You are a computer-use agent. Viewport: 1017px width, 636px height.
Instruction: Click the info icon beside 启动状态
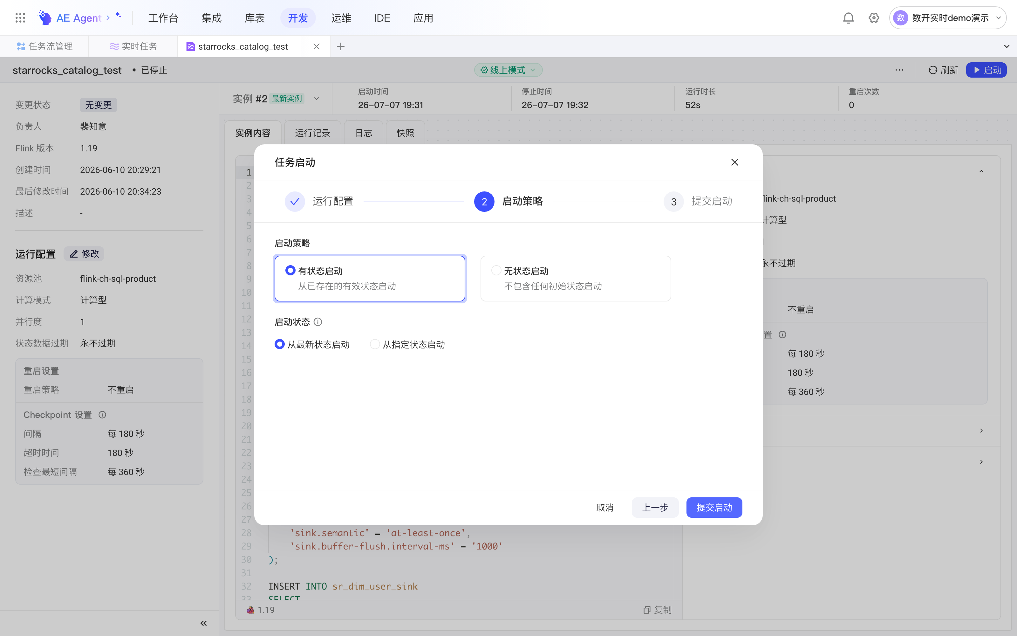318,322
